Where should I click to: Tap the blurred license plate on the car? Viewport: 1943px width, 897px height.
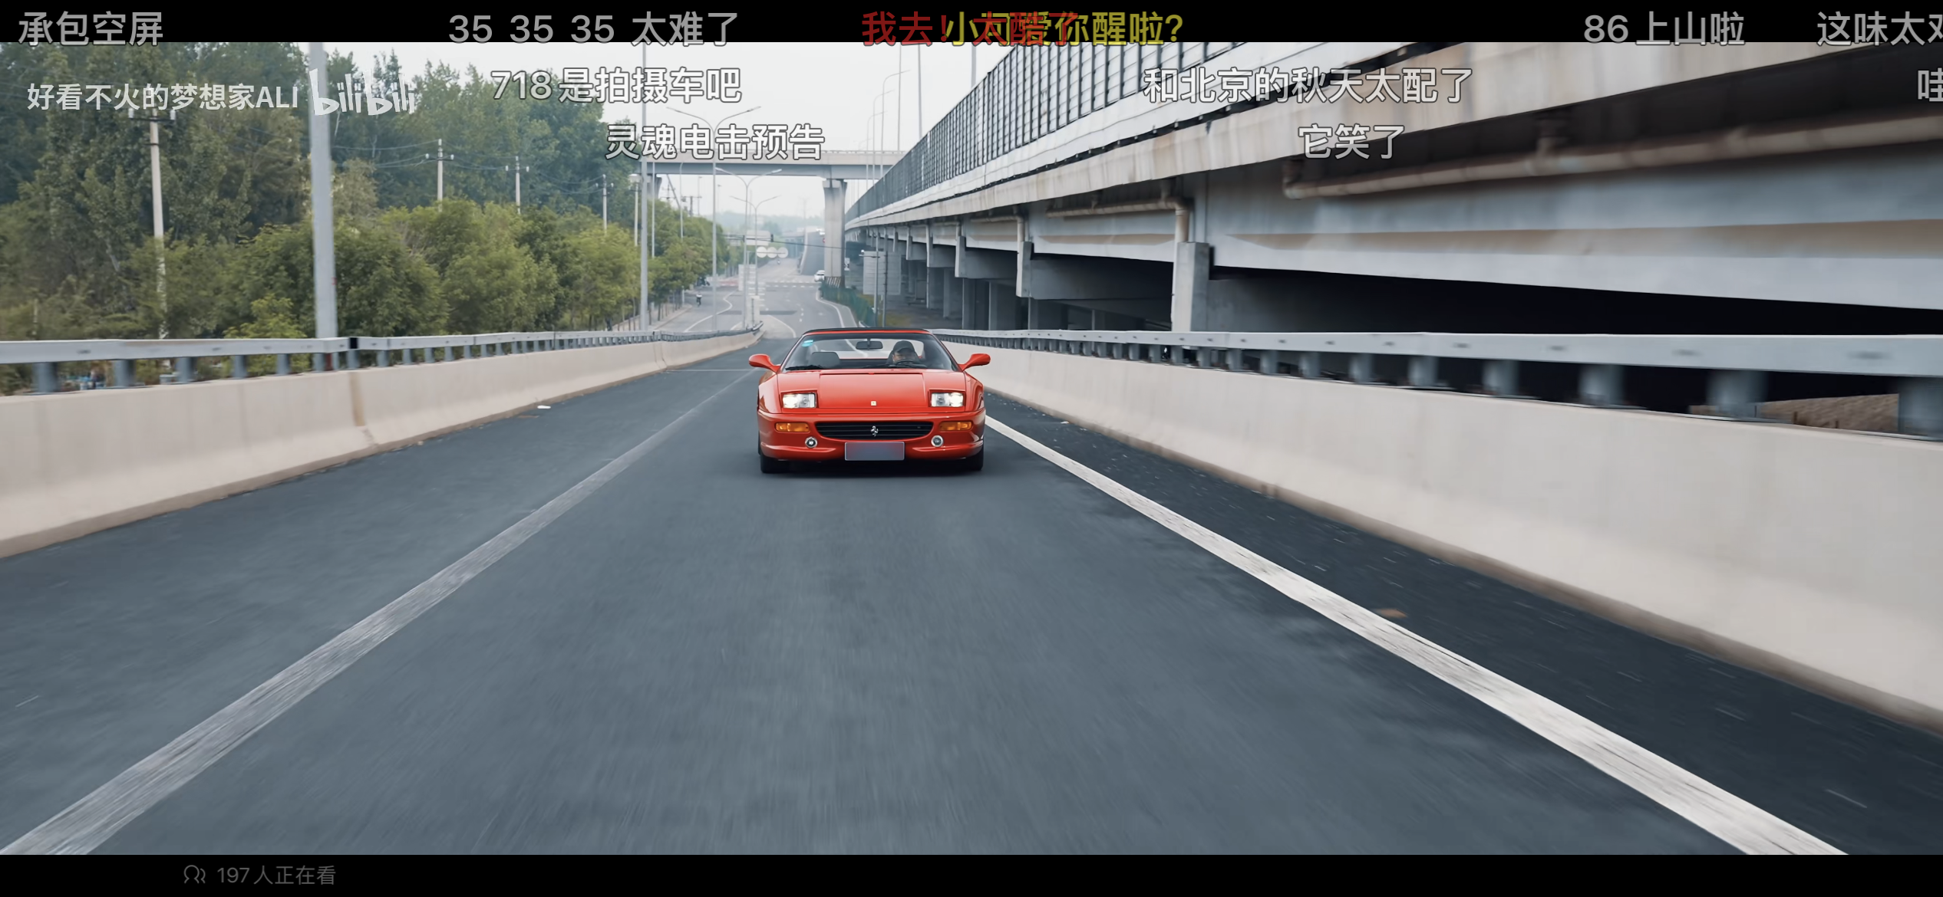874,452
